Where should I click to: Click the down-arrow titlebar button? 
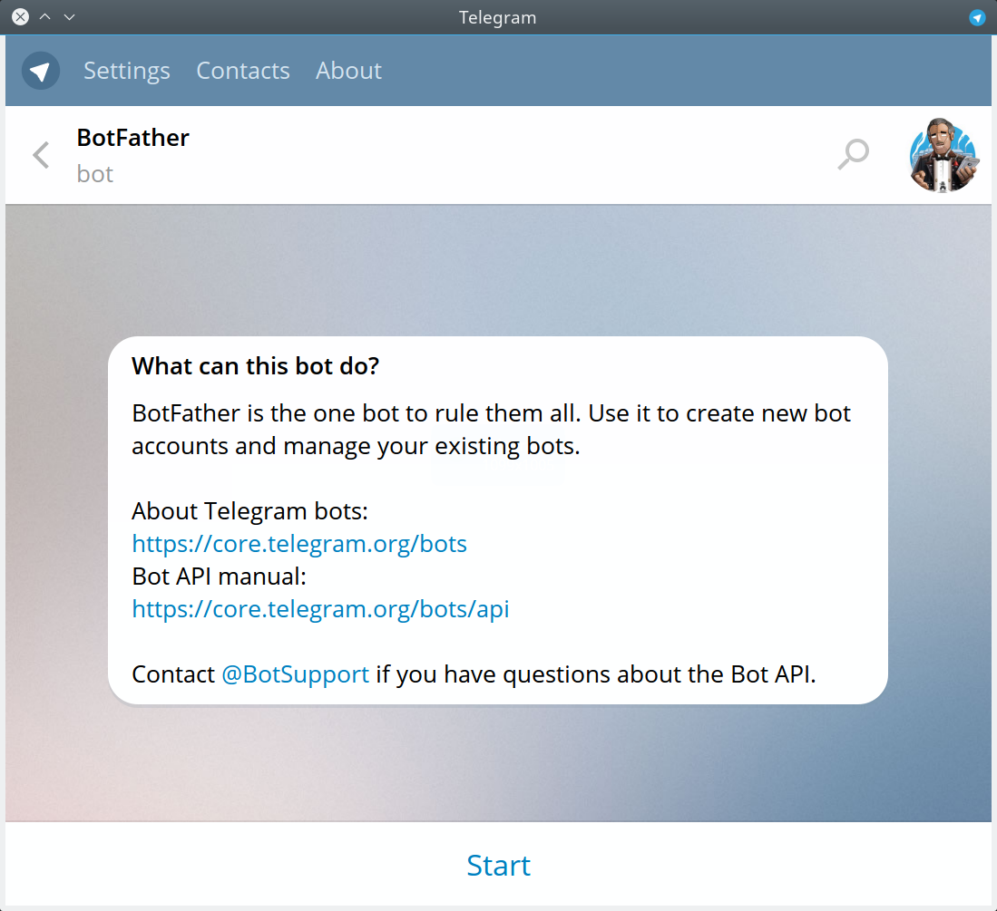pyautogui.click(x=69, y=17)
